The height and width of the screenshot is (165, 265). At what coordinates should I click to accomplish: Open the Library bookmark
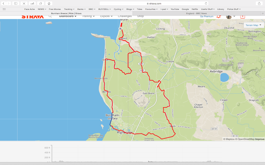[x=221, y=9]
